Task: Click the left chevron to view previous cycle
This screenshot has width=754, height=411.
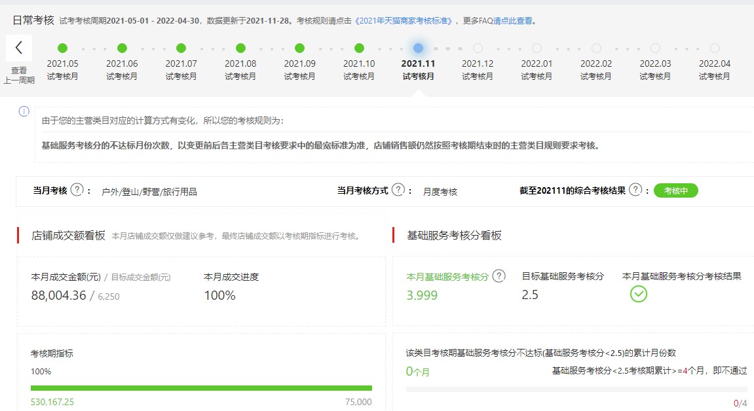Action: [19, 48]
